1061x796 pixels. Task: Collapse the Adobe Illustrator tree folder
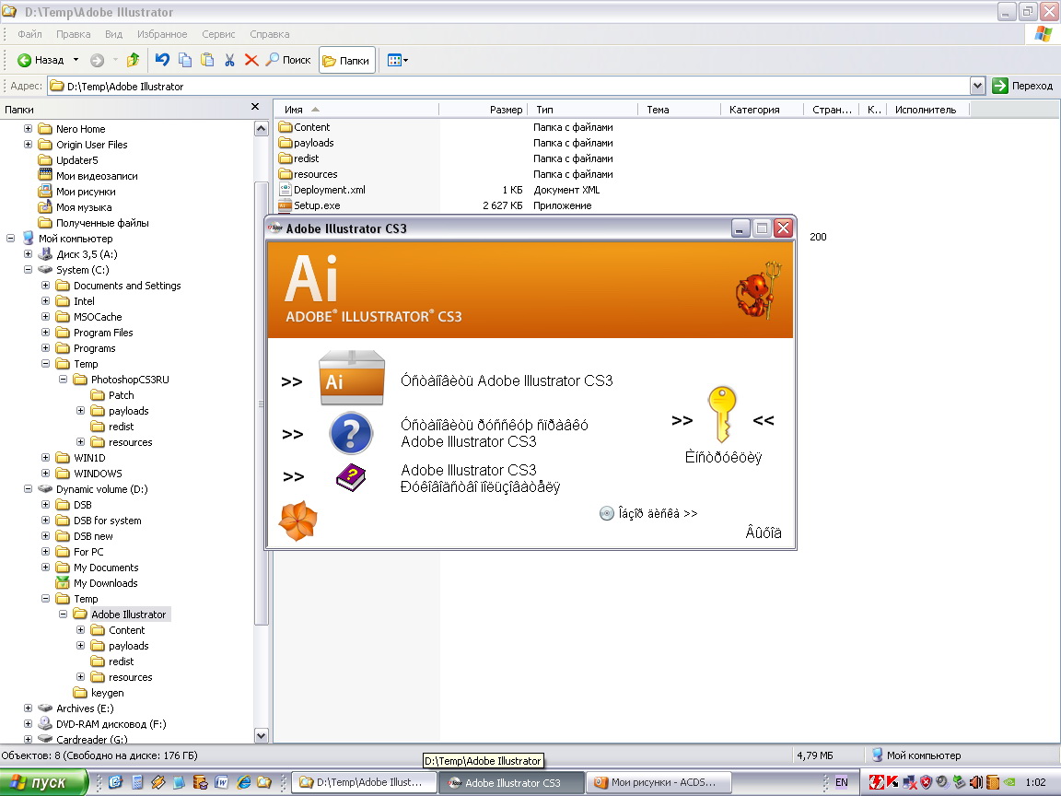click(63, 615)
